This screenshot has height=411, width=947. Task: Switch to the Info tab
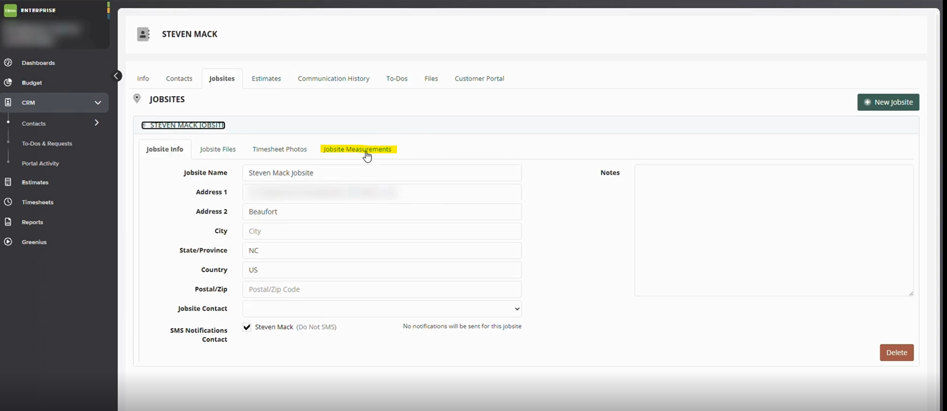(143, 78)
